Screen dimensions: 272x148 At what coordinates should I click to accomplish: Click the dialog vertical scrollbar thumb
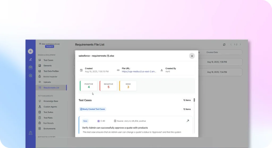coord(194,100)
